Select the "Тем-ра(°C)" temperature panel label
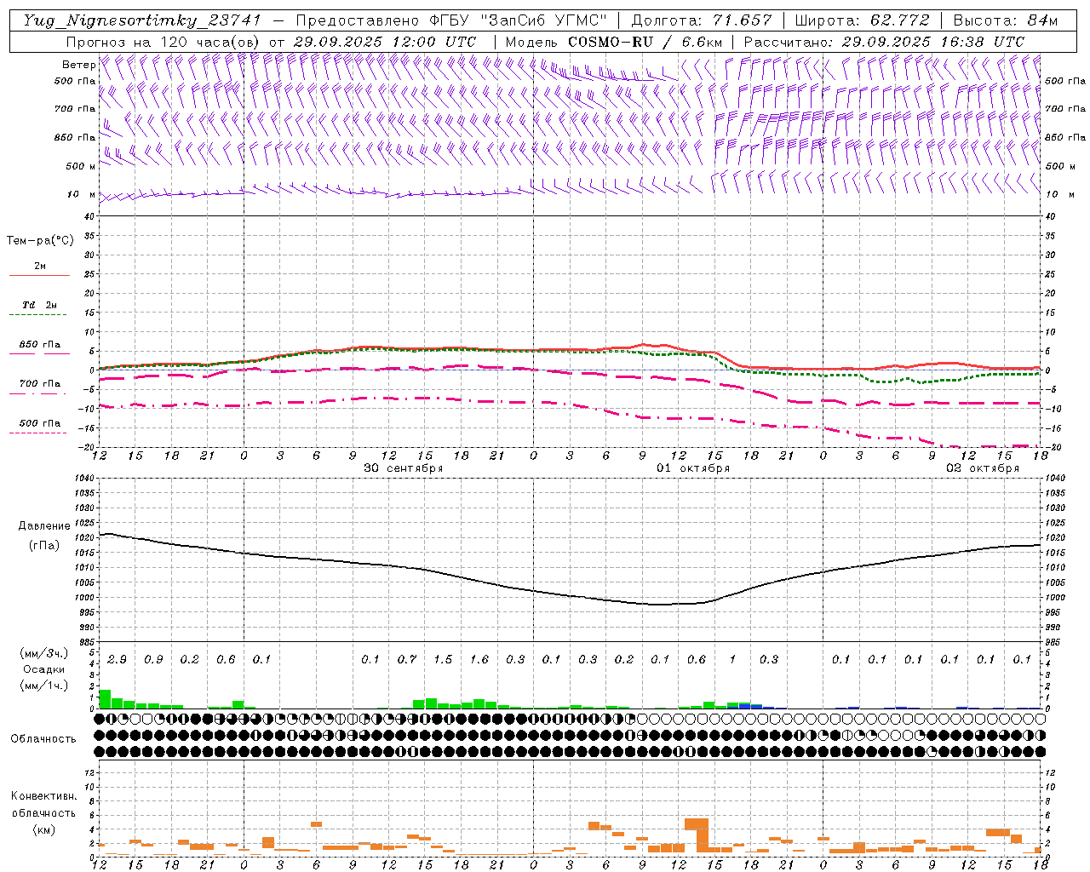Image resolution: width=1090 pixels, height=872 pixels. (x=40, y=241)
